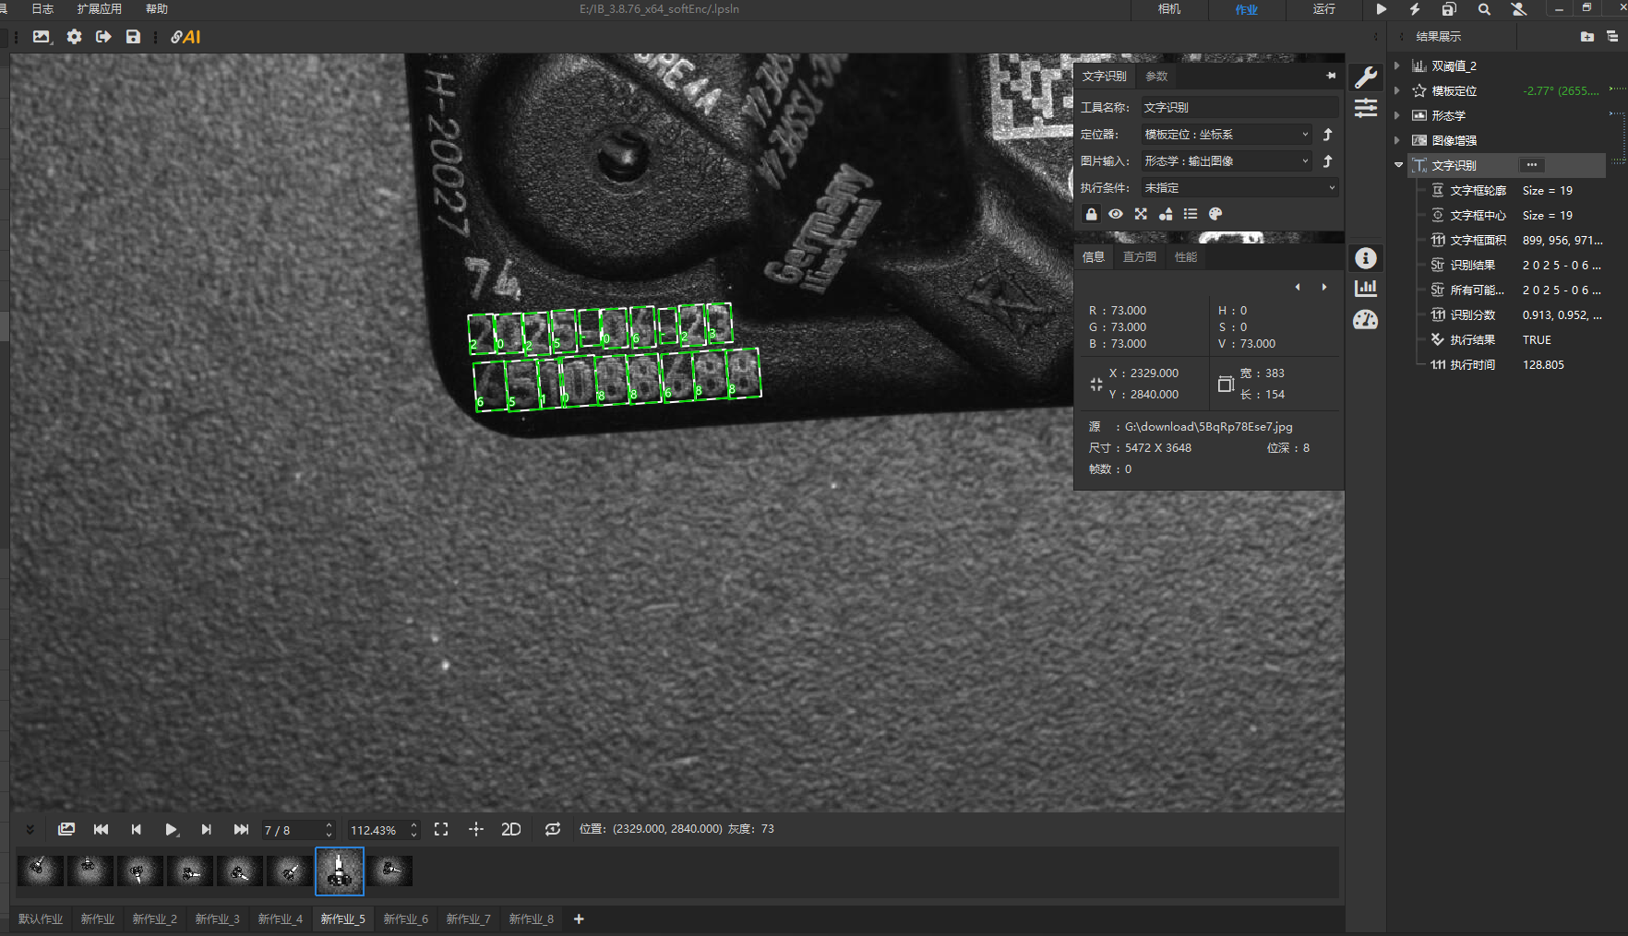Click the plus button to add new job tab
Image resolution: width=1628 pixels, height=936 pixels.
tap(579, 919)
